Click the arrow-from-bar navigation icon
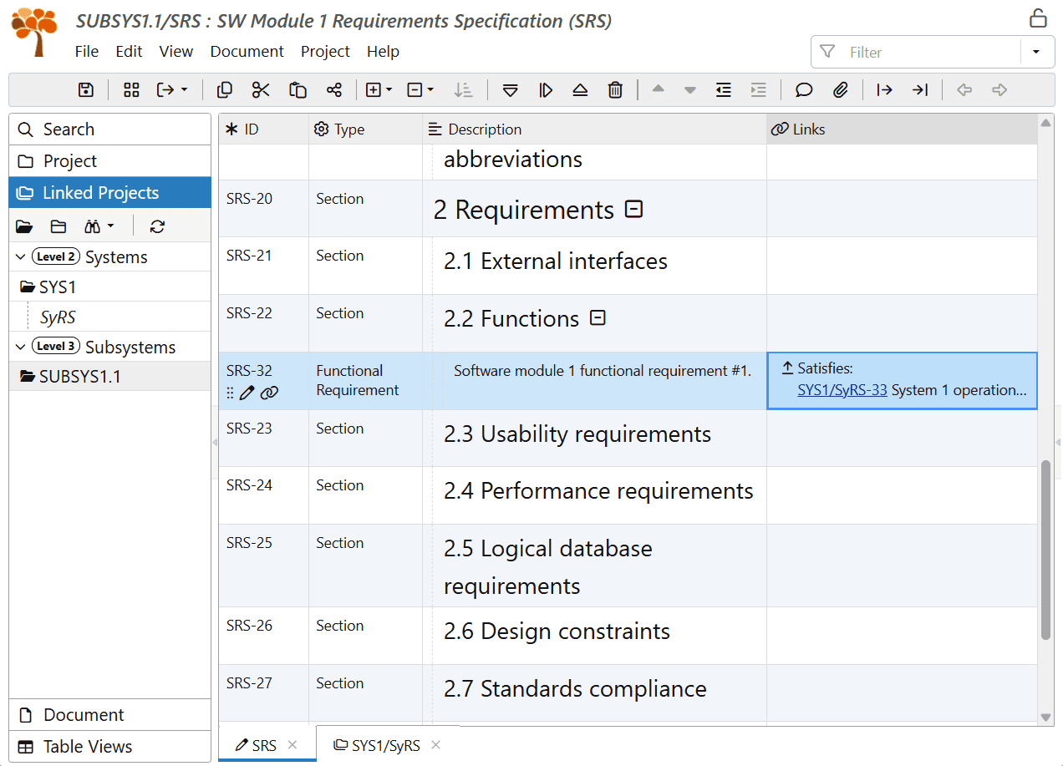The height and width of the screenshot is (766, 1063). coord(884,90)
